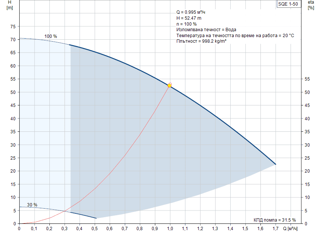Screen dimensions: 321x232
Task: Click the 100 % speed curve label
Action: pyautogui.click(x=51, y=36)
